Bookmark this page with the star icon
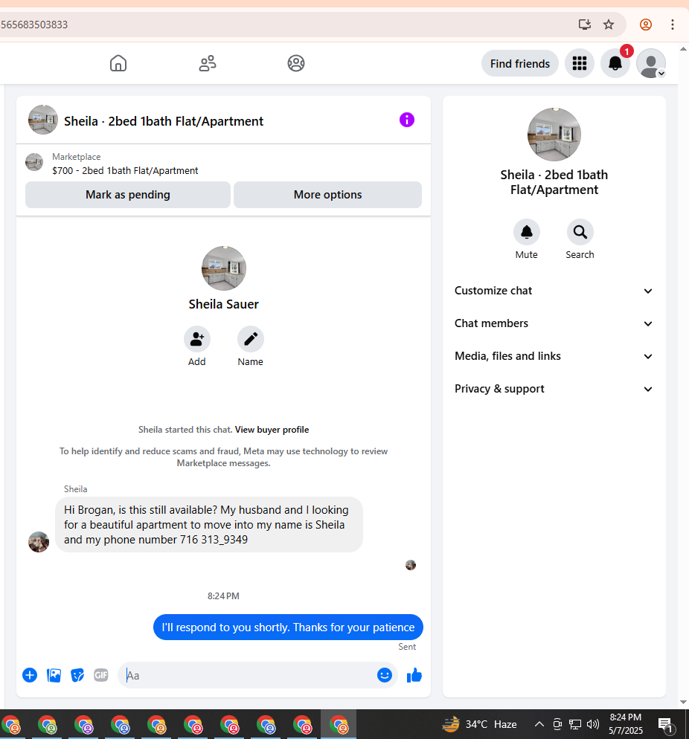 [609, 25]
